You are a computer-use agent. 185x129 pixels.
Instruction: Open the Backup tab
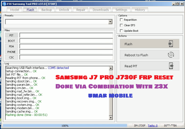46,10
